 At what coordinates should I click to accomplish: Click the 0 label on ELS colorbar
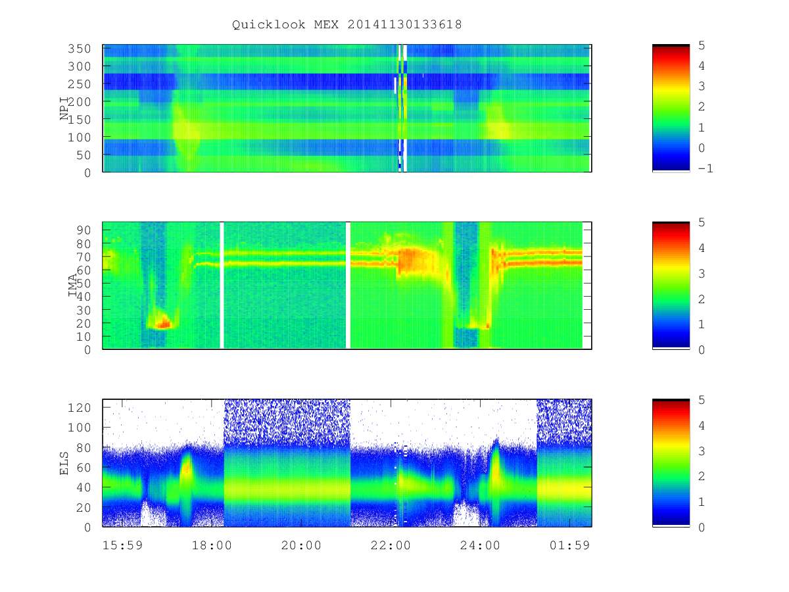pyautogui.click(x=702, y=528)
